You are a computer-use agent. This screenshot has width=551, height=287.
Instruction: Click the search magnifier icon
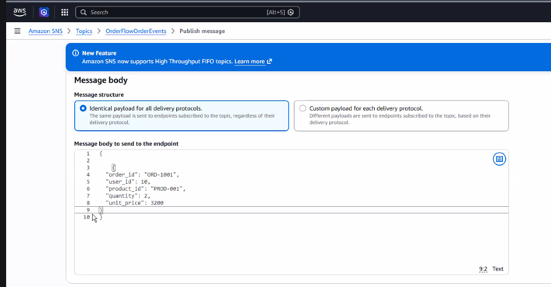tap(83, 12)
